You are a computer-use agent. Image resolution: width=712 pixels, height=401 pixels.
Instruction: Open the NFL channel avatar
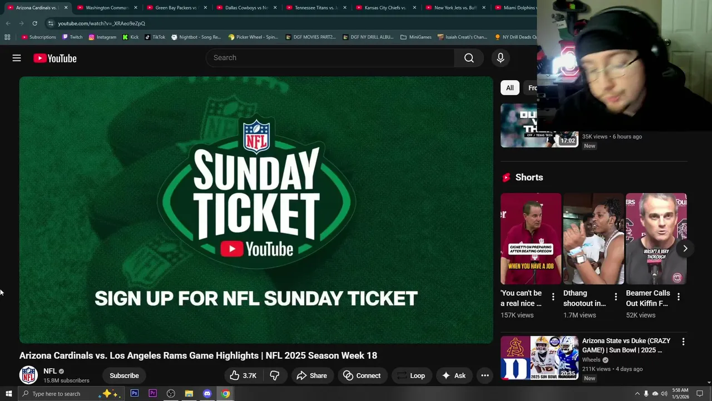coord(28,375)
